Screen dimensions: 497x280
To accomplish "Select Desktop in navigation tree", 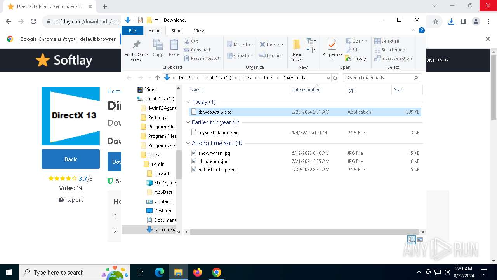I will tap(162, 211).
